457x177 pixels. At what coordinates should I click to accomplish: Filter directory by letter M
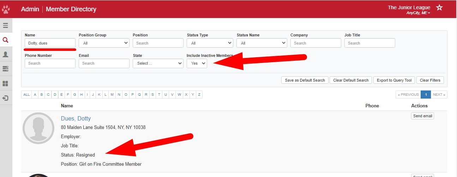pos(112,94)
